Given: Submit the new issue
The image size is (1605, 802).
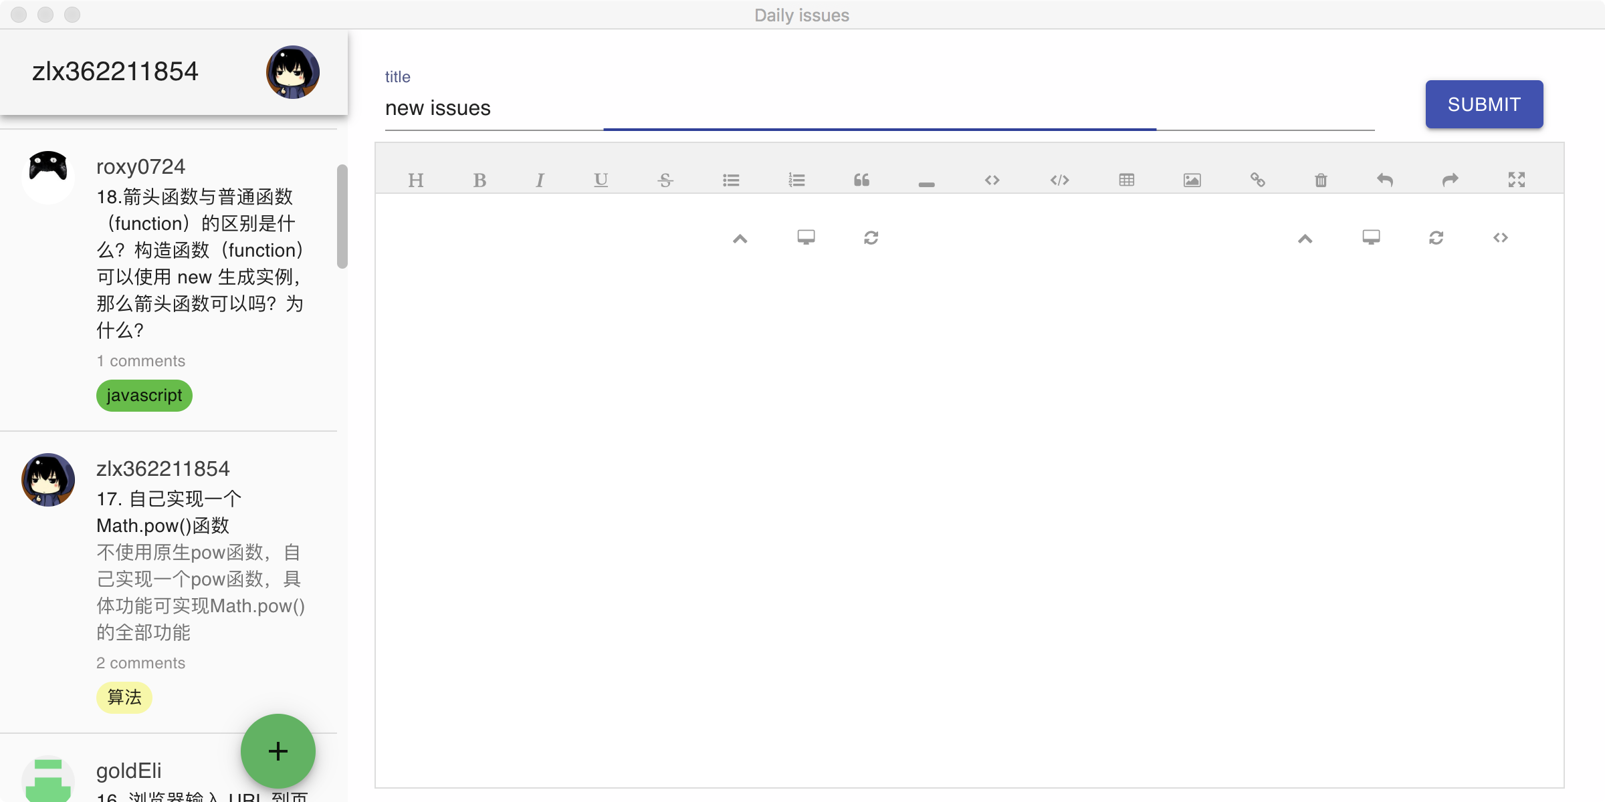Looking at the screenshot, I should (1484, 104).
